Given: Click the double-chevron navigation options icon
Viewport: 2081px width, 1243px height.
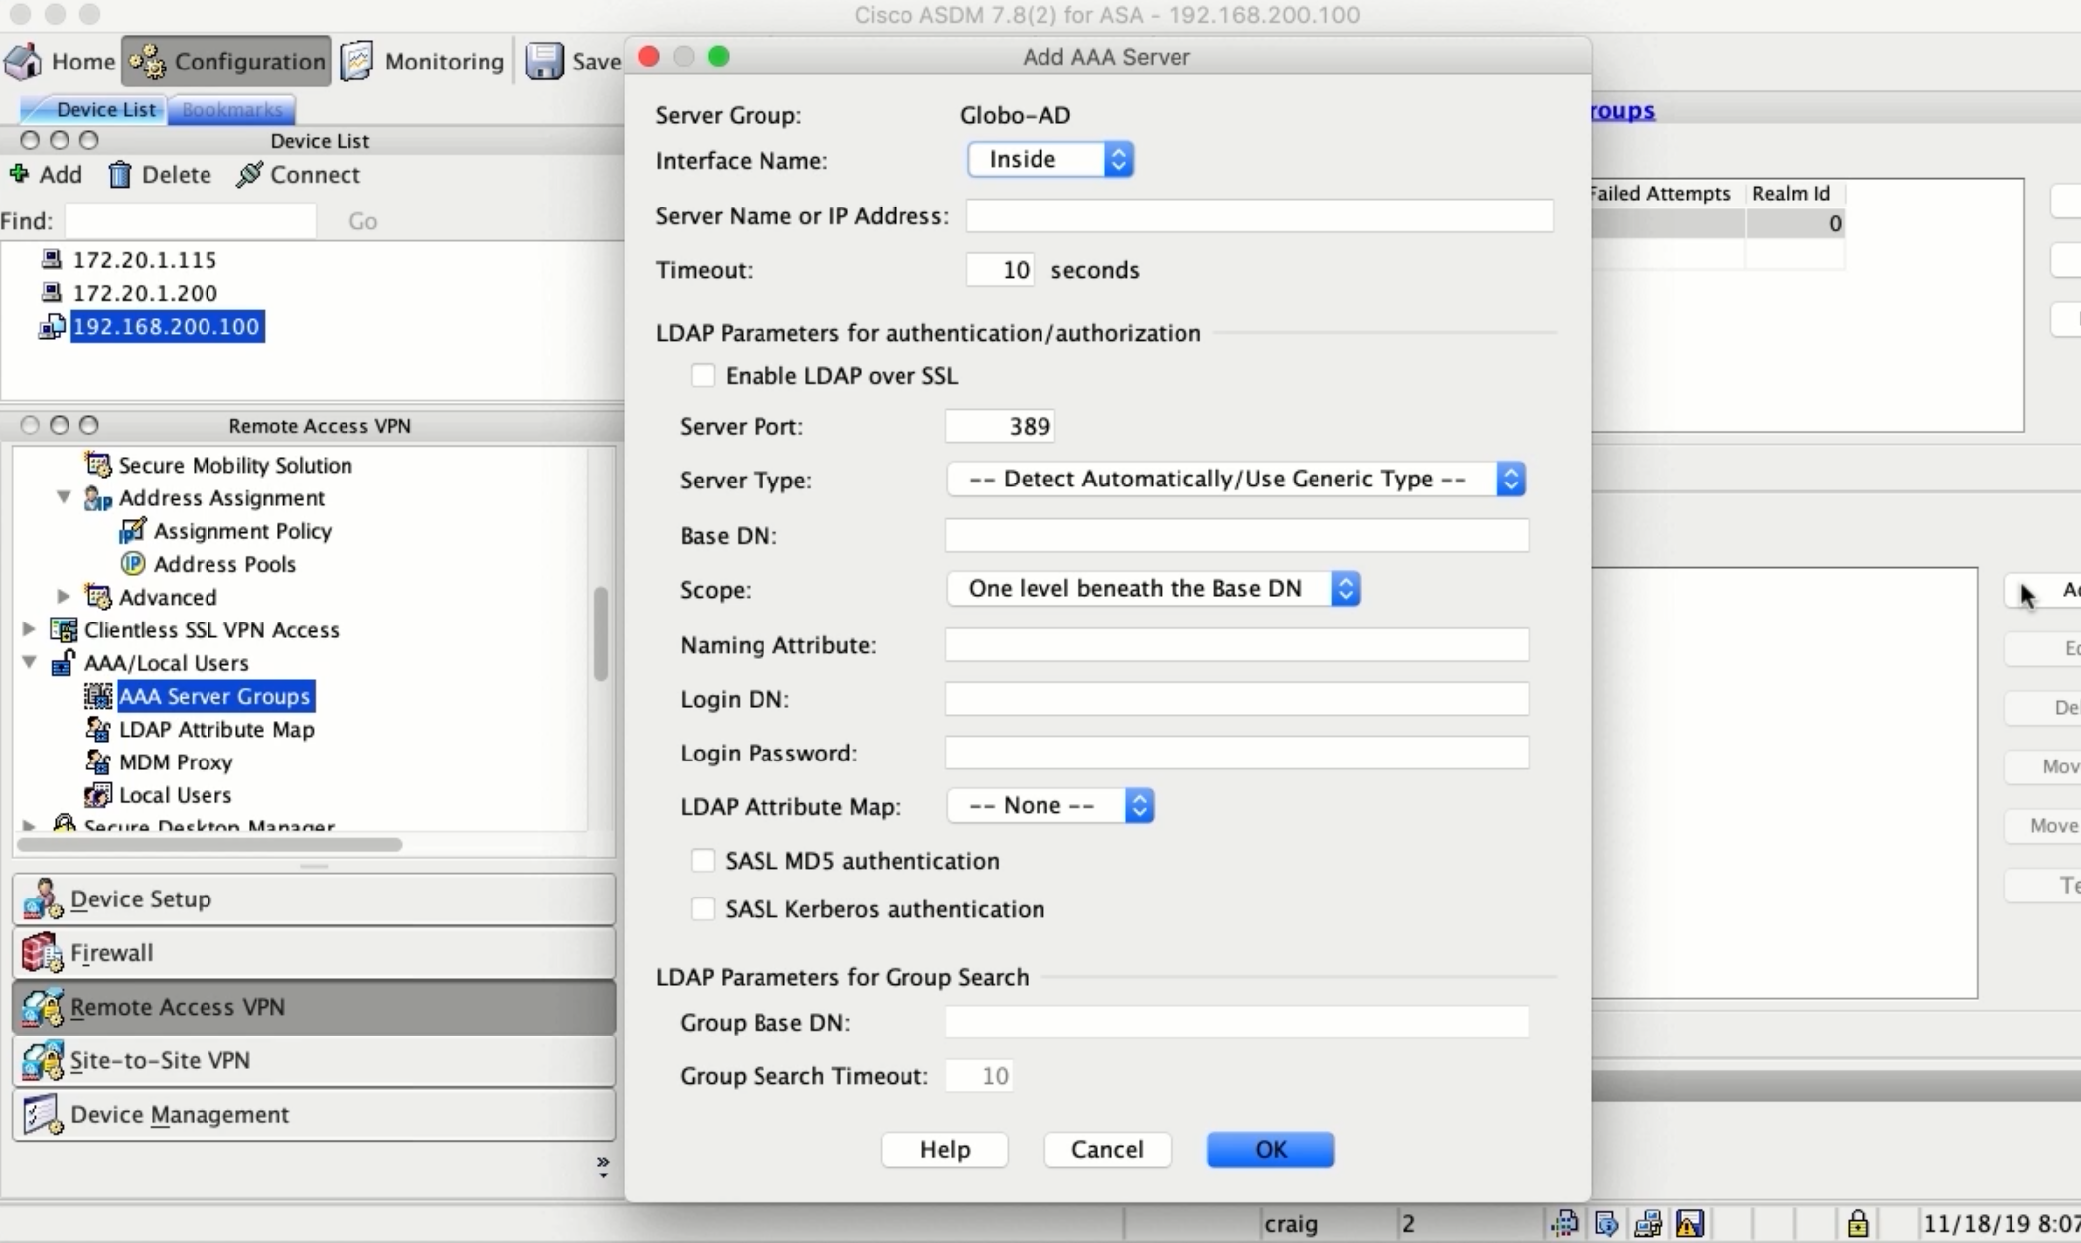Looking at the screenshot, I should [603, 1167].
